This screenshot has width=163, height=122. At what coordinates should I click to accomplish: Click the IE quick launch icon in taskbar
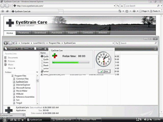pyautogui.click(x=19, y=120)
